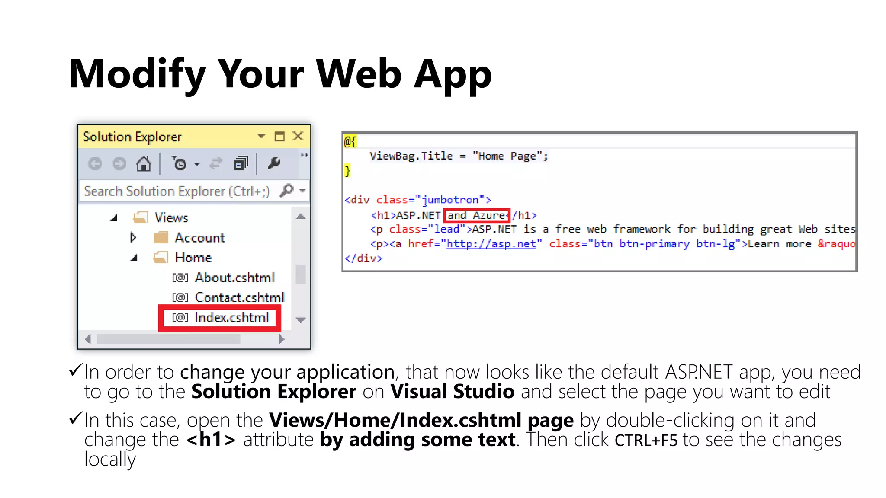Open the search options dropdown arrow
886x498 pixels.
pos(302,191)
